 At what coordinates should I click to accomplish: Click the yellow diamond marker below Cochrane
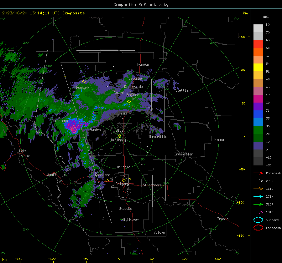point(107,180)
